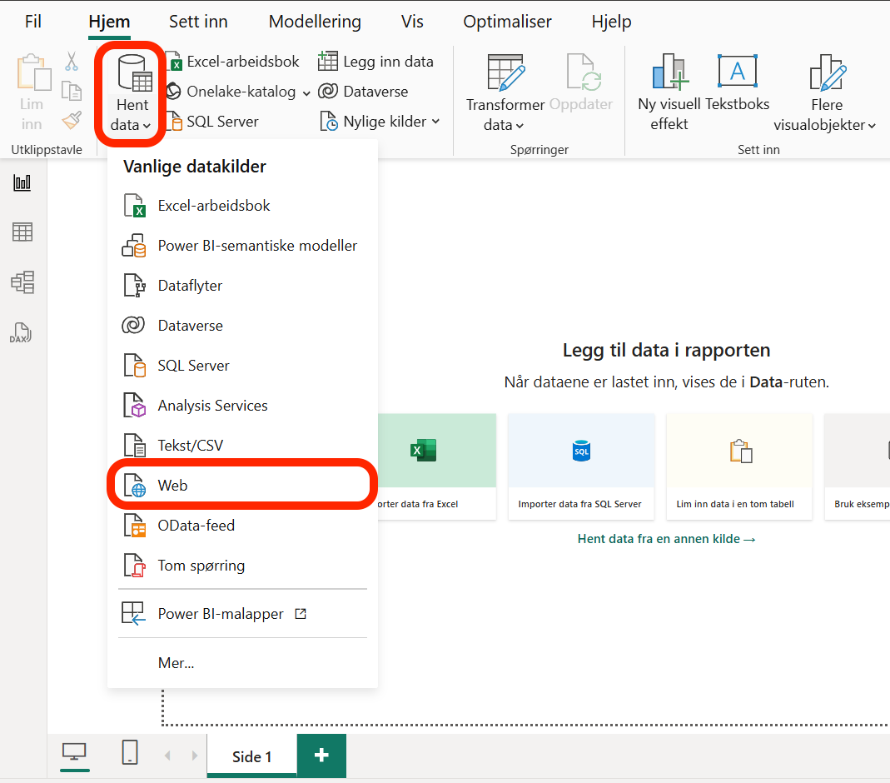This screenshot has height=783, width=890.
Task: Select Web data source
Action: coord(242,486)
